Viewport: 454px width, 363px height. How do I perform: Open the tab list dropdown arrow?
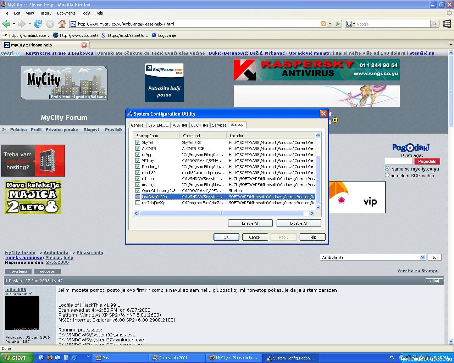pos(451,45)
